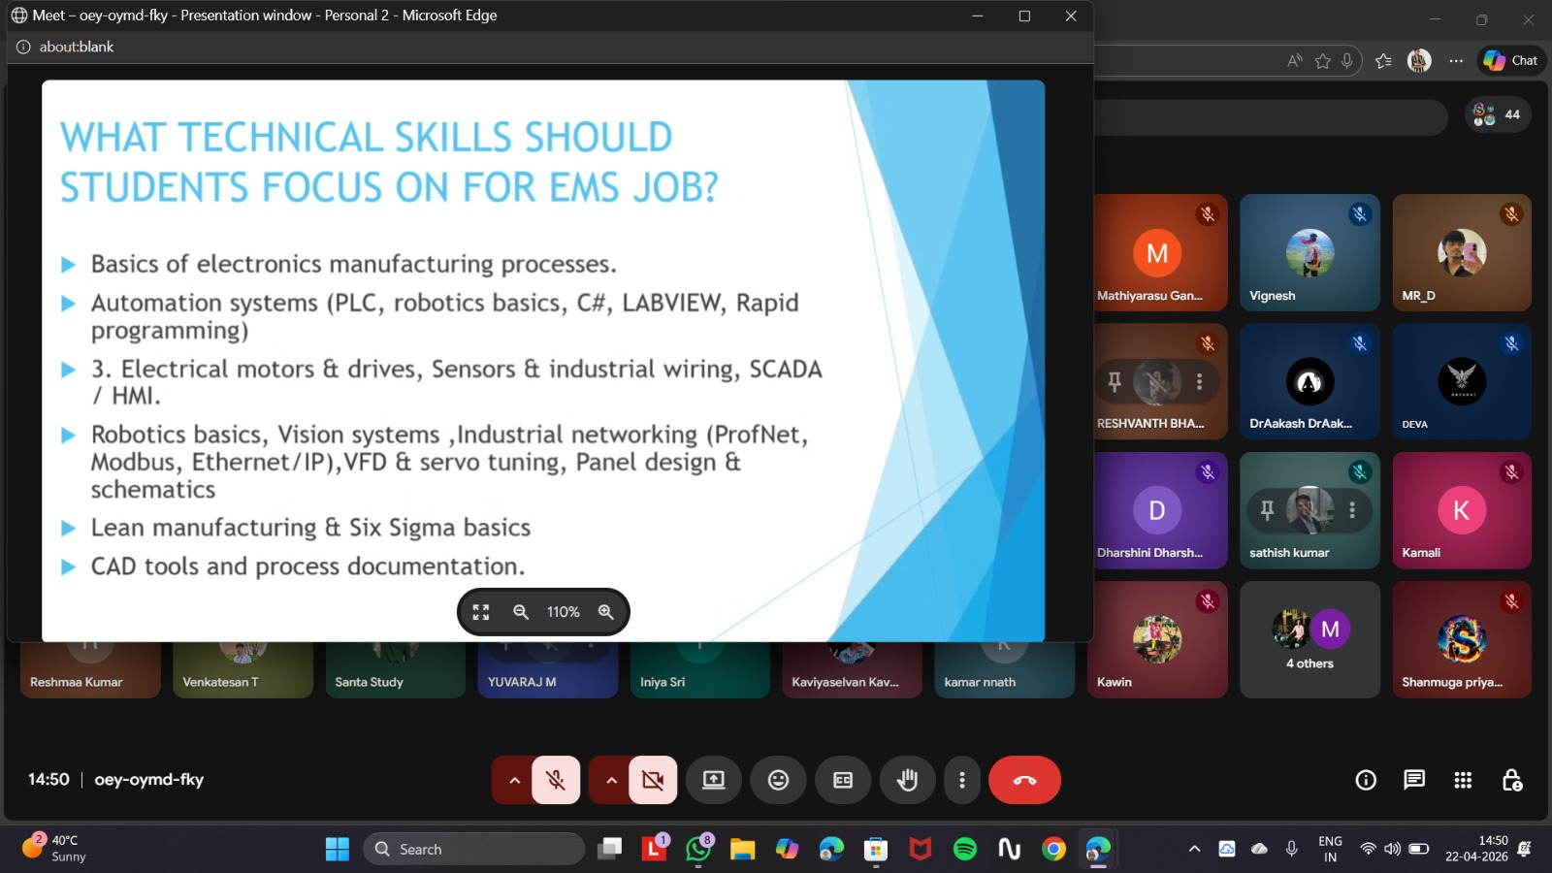Zoom out of the presentation

click(521, 612)
